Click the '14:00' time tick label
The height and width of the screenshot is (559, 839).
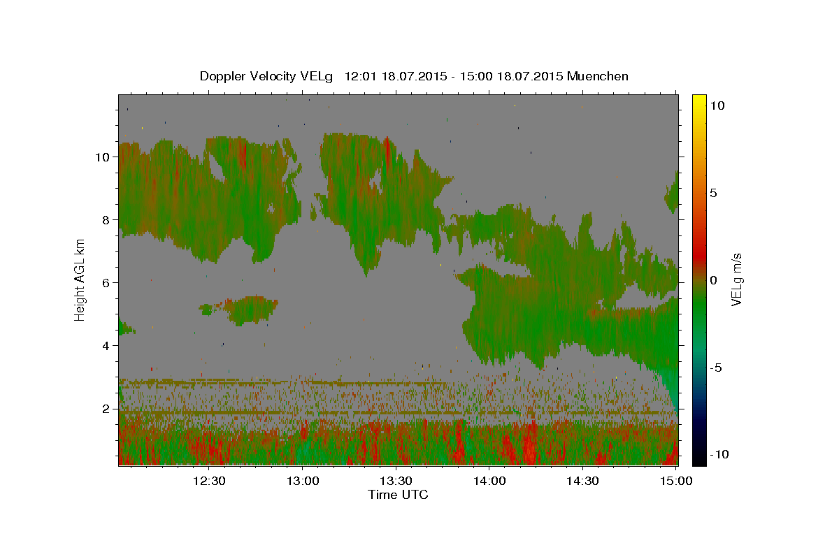click(x=489, y=481)
